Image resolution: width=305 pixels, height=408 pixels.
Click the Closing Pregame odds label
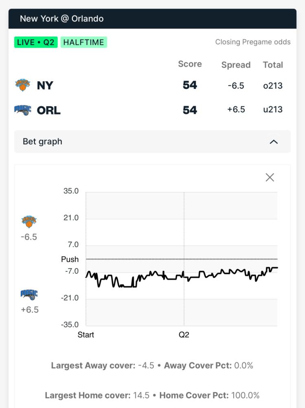point(253,42)
